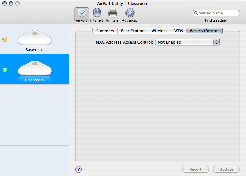Screen dimensions: 246x176
Task: Open the Advanced gear icon
Action: point(130,13)
